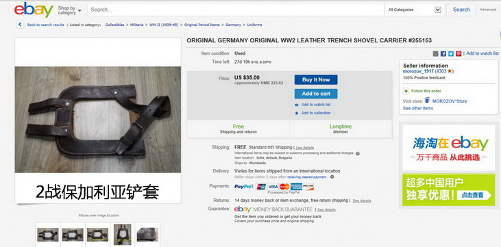Select the fourth product thumbnail
Image resolution: width=501 pixels, height=247 pixels.
coord(123,234)
